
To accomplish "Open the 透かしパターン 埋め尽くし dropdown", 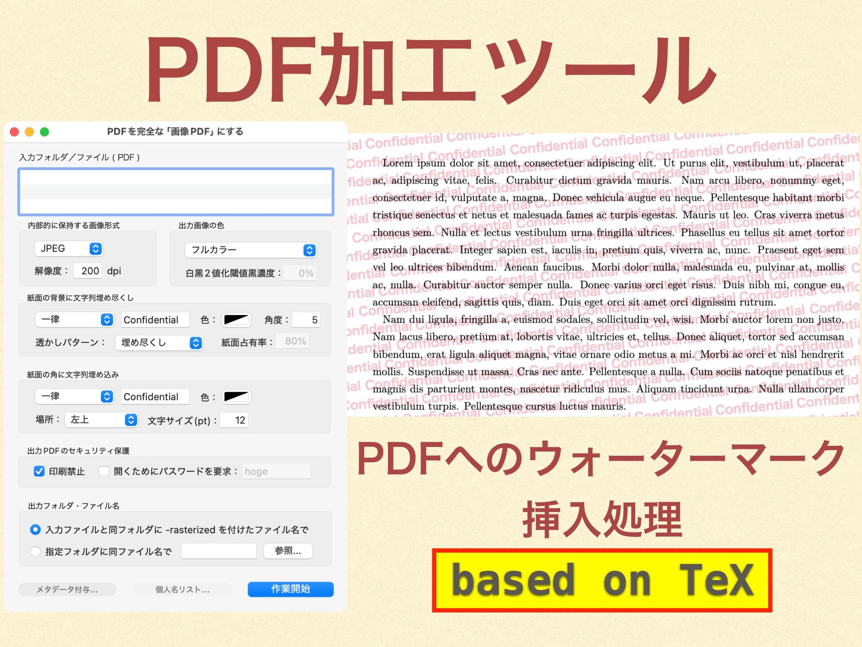I will [x=159, y=343].
